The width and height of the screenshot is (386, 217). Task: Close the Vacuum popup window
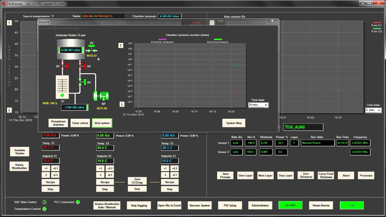click(272, 21)
